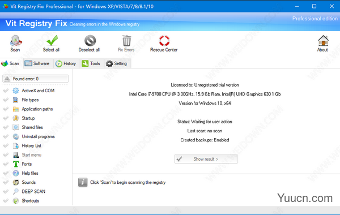
Task: Click 'Version for Windows 10, x64' text
Action: coord(205,104)
